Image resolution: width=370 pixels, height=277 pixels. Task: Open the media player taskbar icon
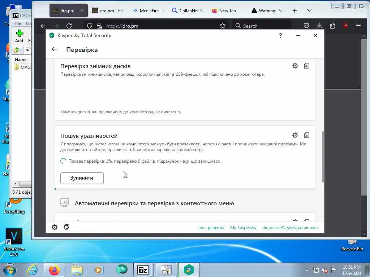point(98,270)
